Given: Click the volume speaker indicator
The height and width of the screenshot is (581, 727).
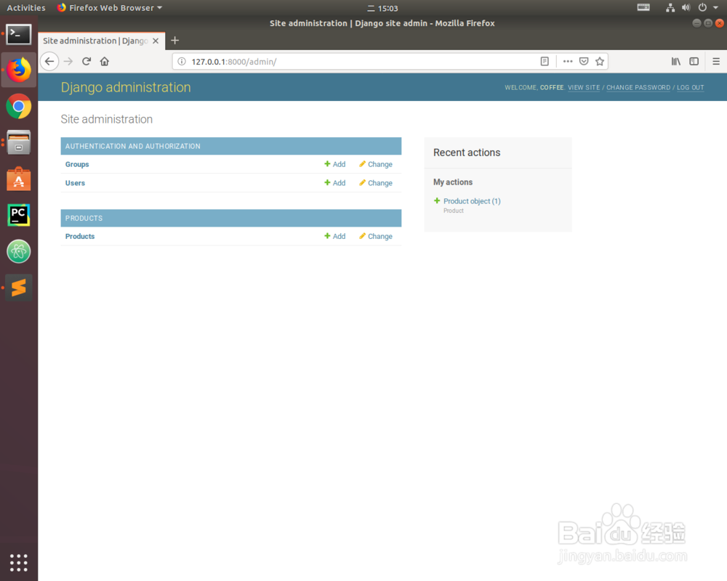Looking at the screenshot, I should (686, 7).
